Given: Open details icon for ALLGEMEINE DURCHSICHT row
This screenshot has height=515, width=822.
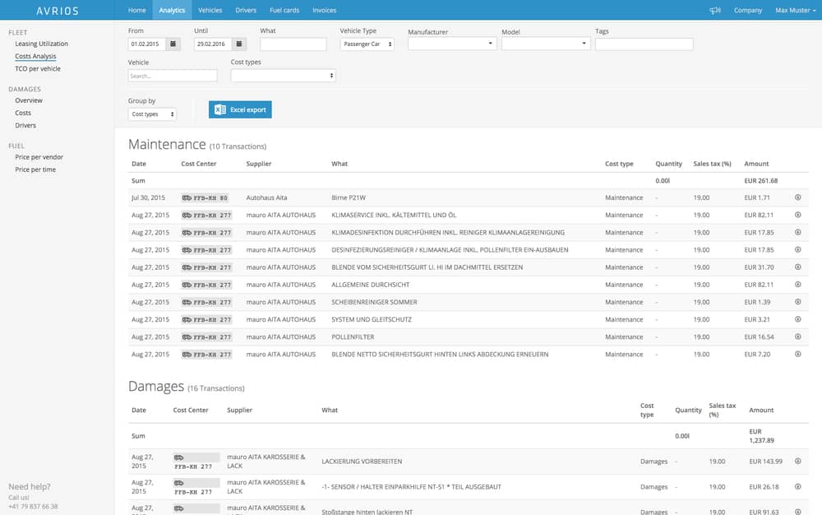Looking at the screenshot, I should click(798, 285).
